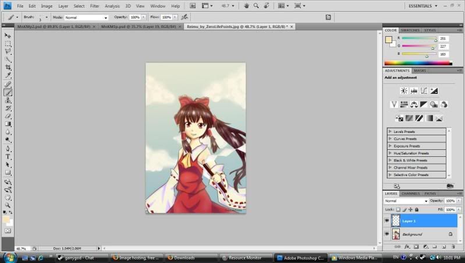Open the layer blend mode dropdown
Screen dimensions: 465x263
click(406, 201)
